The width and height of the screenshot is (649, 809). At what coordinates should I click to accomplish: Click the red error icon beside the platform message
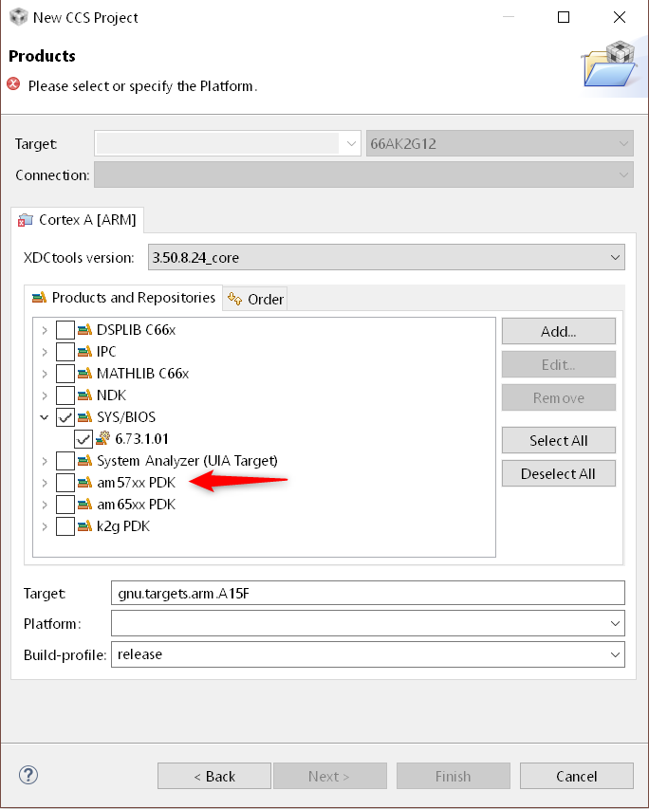[x=13, y=84]
